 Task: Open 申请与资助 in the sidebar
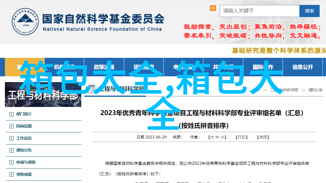[26, 162]
